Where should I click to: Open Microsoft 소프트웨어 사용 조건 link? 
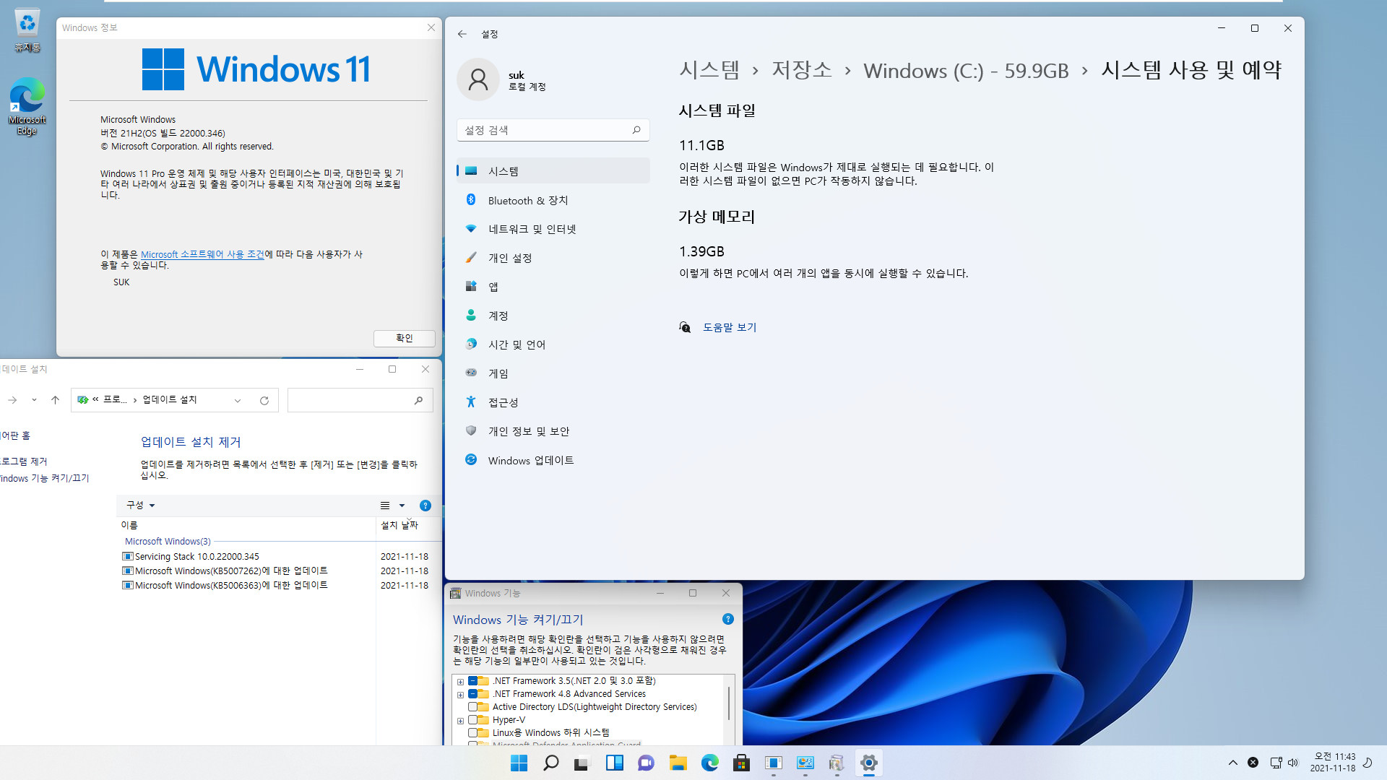pyautogui.click(x=202, y=254)
